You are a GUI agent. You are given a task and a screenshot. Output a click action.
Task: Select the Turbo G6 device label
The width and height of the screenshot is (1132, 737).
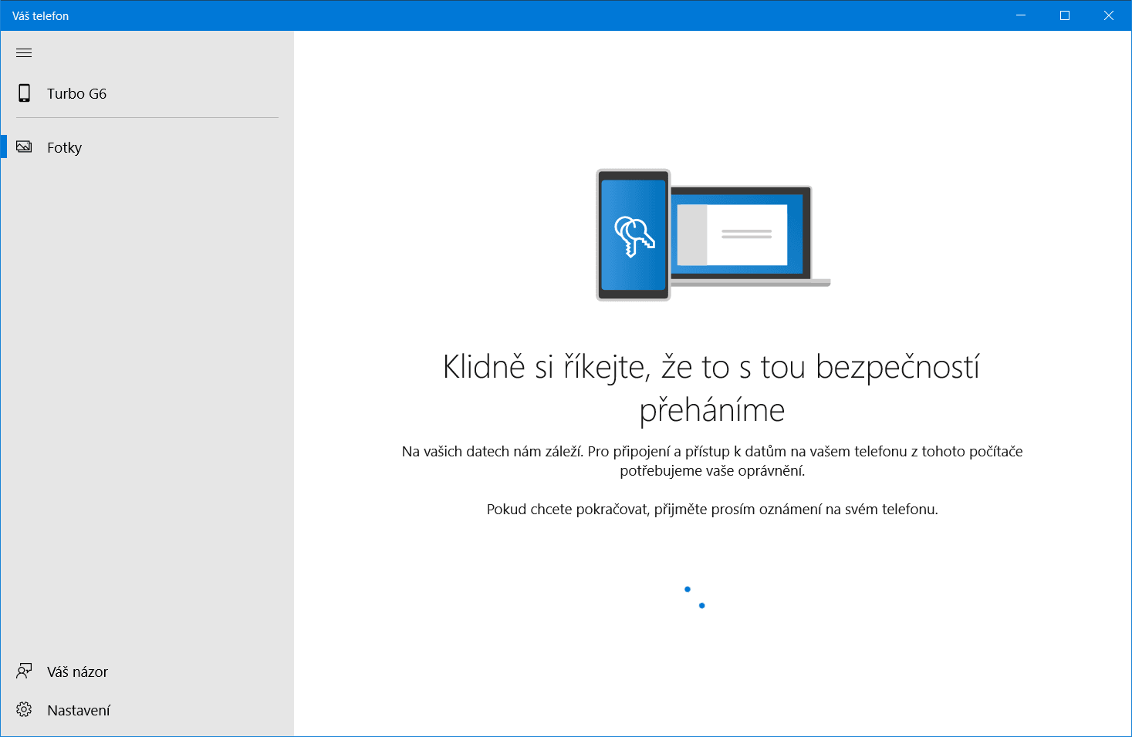tap(76, 94)
